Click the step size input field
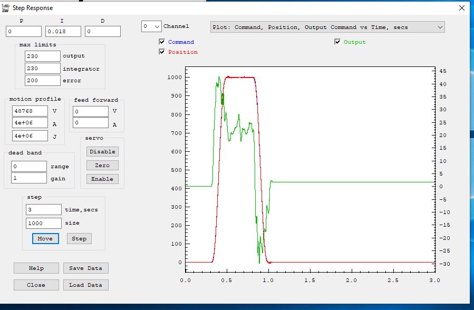This screenshot has height=310, width=474. tap(43, 223)
